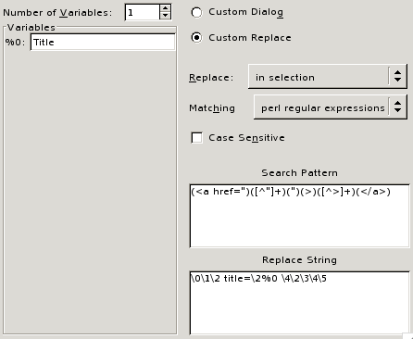The width and height of the screenshot is (413, 339).
Task: Open the Replace 'in selection' dropdown
Action: tap(328, 77)
